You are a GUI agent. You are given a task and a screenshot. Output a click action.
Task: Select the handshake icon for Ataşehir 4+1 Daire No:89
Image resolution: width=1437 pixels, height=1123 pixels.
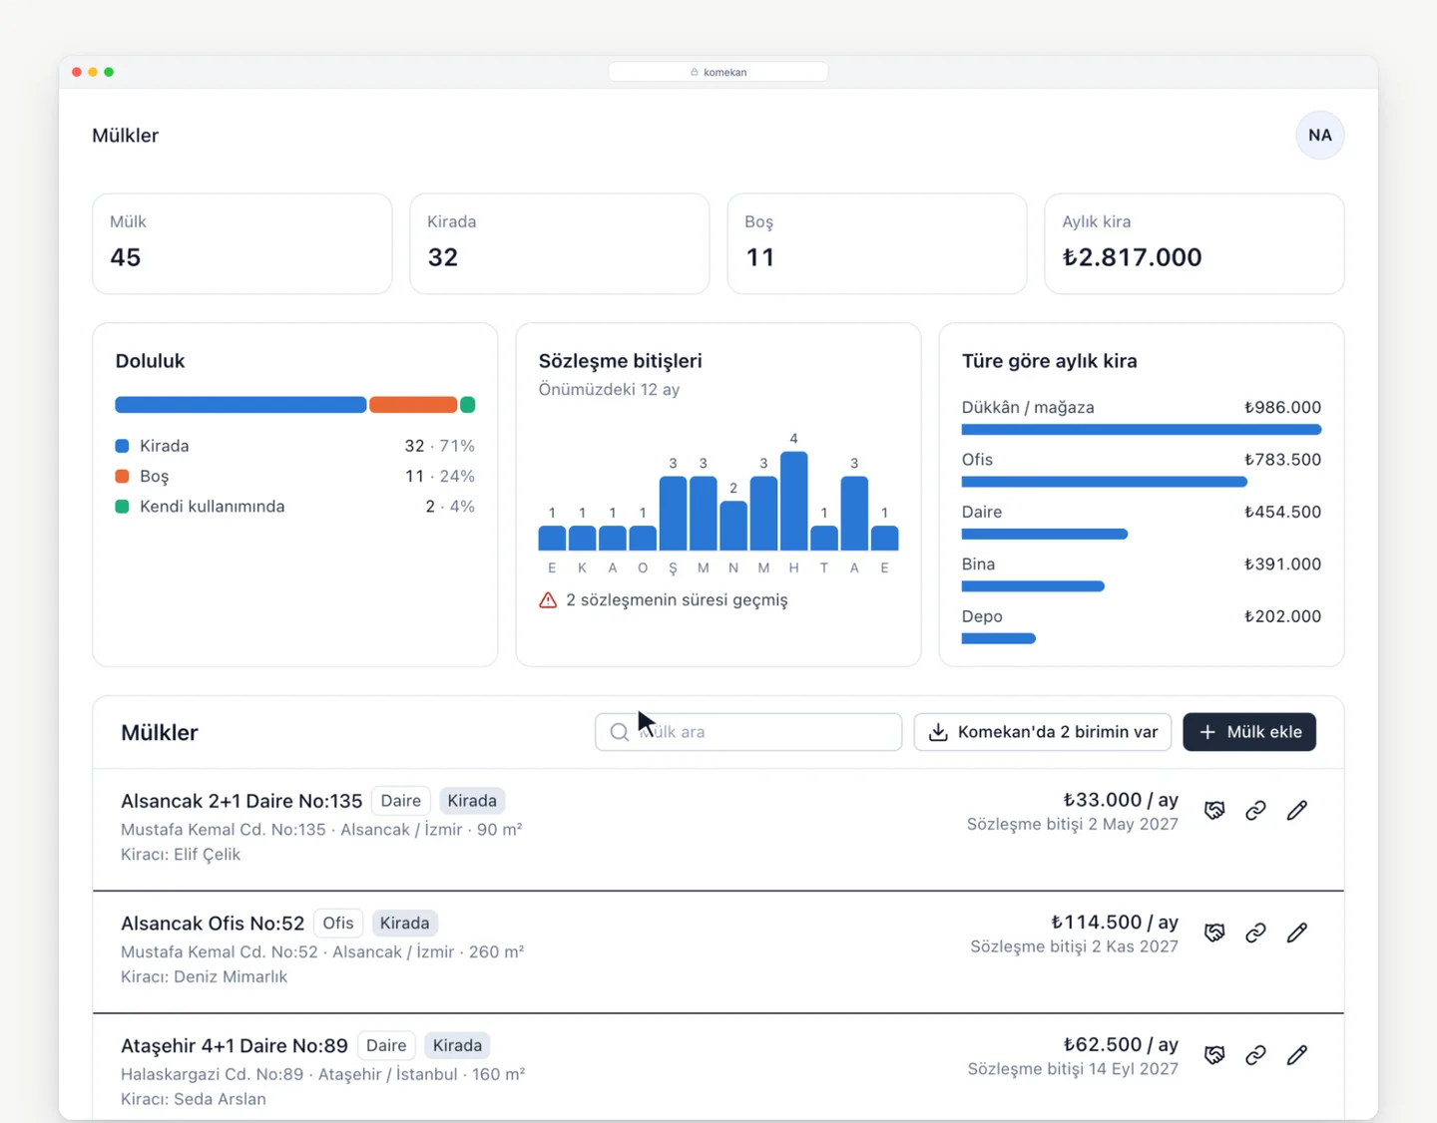click(x=1214, y=1055)
